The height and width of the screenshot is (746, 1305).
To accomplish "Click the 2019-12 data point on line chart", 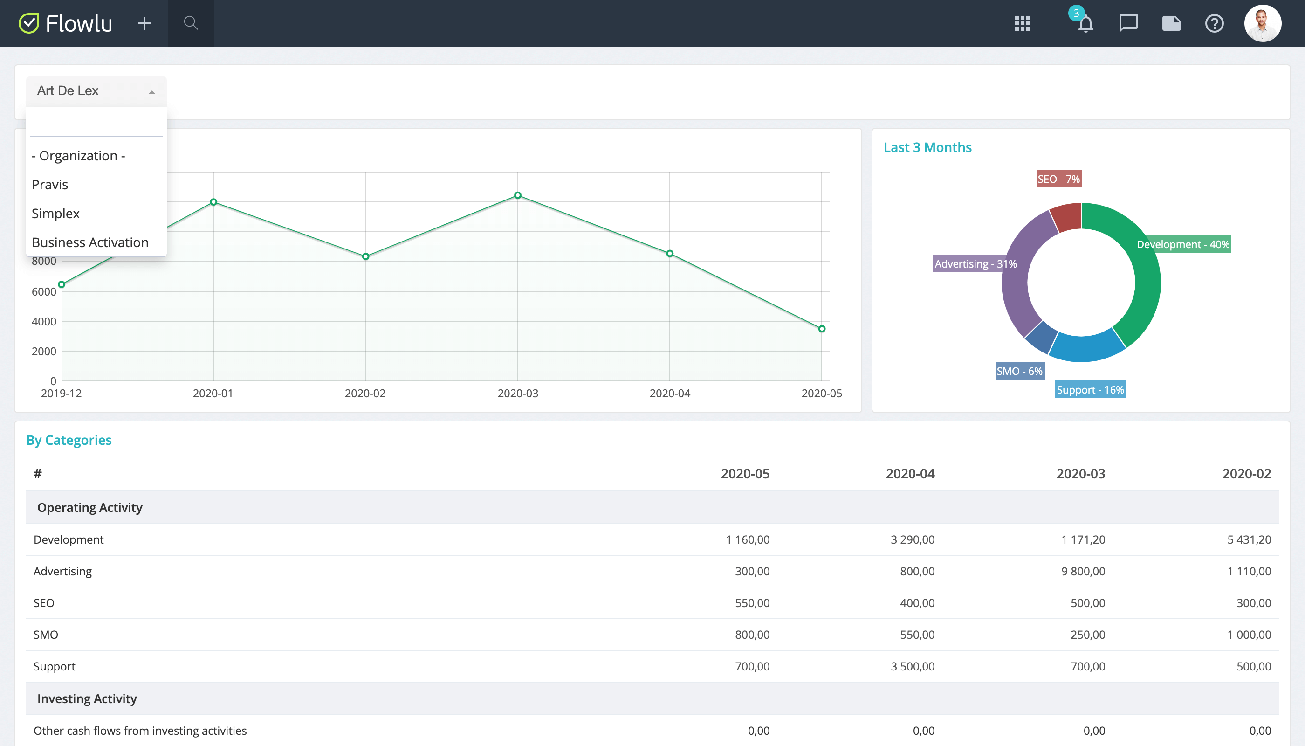I will pos(62,285).
